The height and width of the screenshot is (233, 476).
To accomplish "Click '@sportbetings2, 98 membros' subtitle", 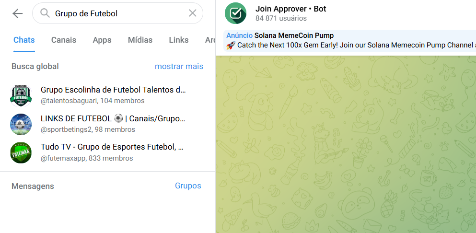I will [x=88, y=129].
